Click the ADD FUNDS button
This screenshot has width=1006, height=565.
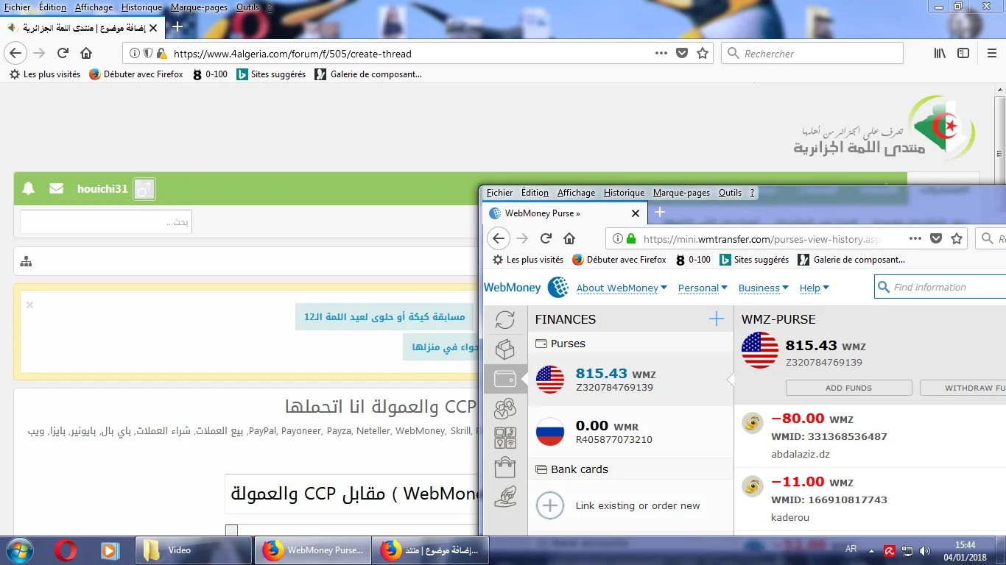(x=848, y=388)
